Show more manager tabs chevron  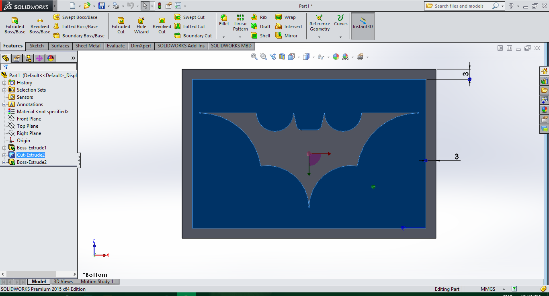pyautogui.click(x=73, y=58)
